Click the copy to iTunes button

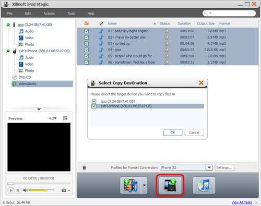pos(204,185)
